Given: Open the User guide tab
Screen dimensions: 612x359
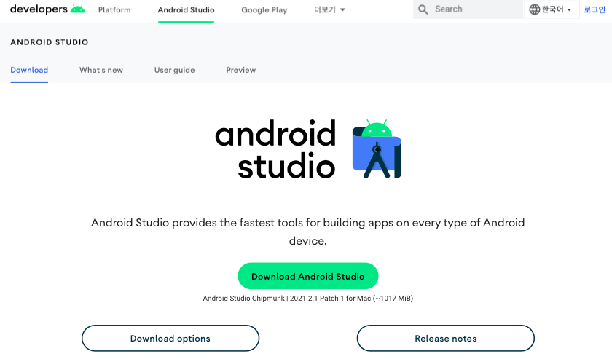Looking at the screenshot, I should point(174,70).
